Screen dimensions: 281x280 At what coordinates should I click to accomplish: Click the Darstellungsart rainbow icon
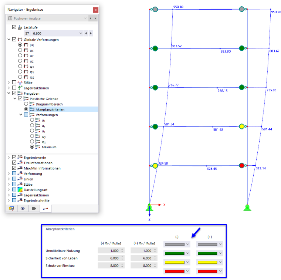[x=20, y=189]
